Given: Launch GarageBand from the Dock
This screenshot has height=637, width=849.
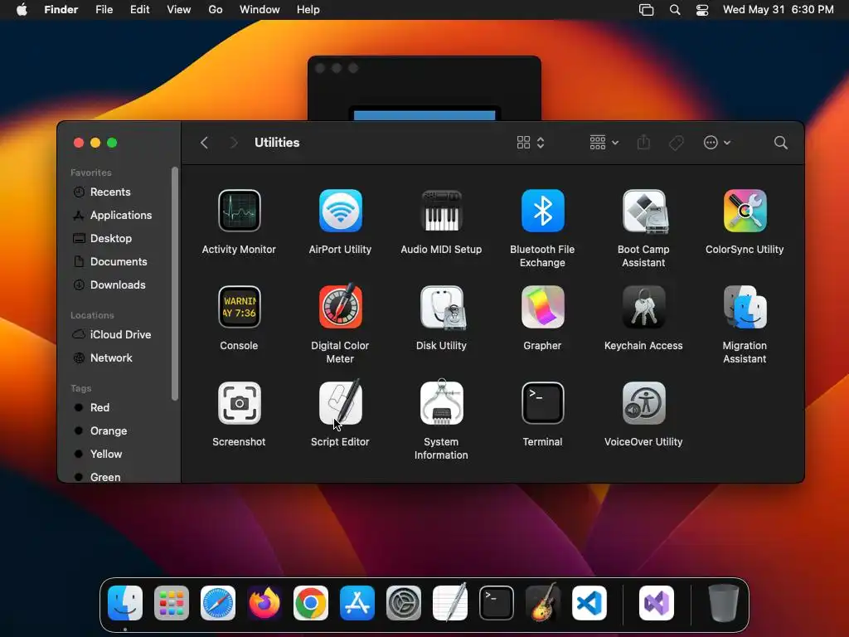Looking at the screenshot, I should click(x=543, y=603).
